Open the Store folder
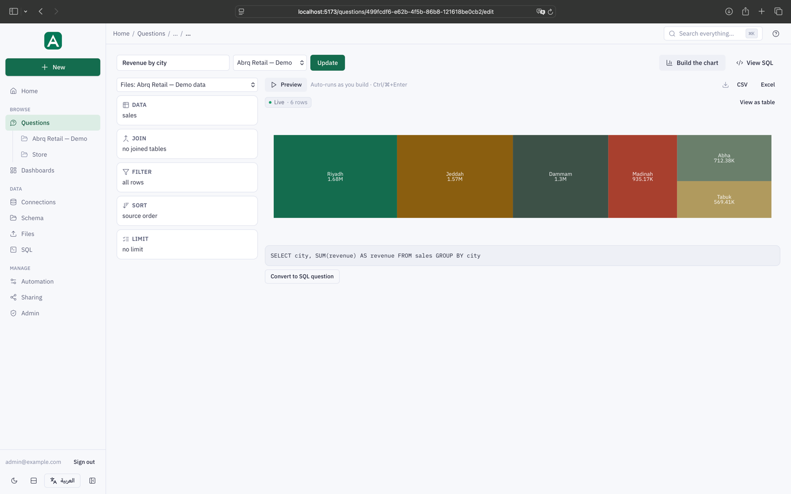 click(x=59, y=154)
